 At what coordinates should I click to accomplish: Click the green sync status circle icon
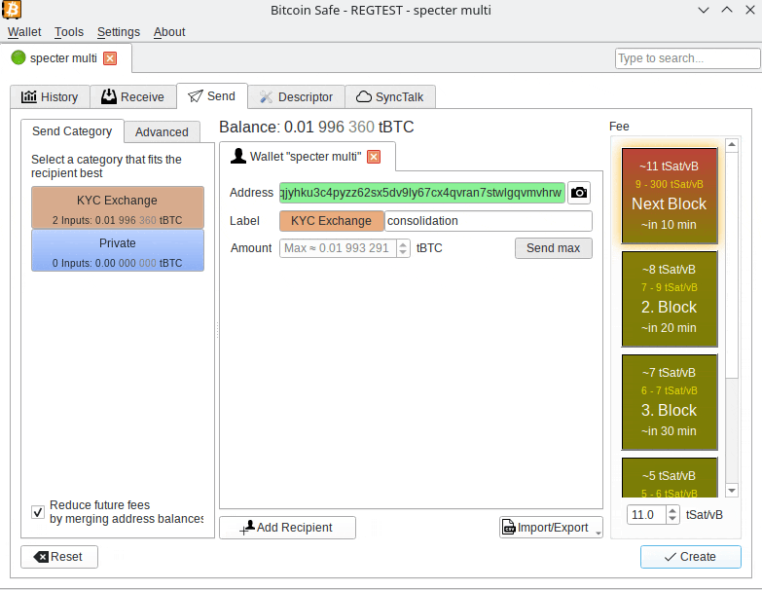[18, 57]
